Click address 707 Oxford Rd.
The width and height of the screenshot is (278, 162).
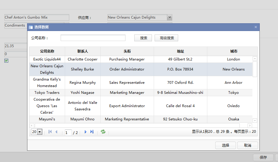tap(180, 83)
